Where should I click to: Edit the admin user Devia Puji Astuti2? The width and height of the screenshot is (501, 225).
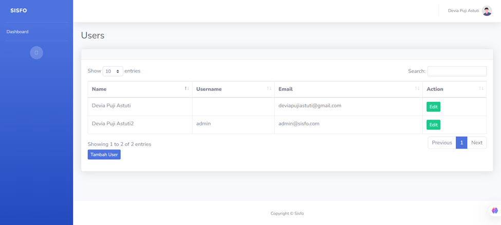coord(433,125)
